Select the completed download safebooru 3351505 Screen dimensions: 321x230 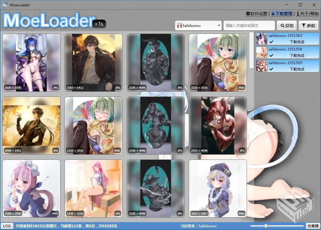coord(286,66)
